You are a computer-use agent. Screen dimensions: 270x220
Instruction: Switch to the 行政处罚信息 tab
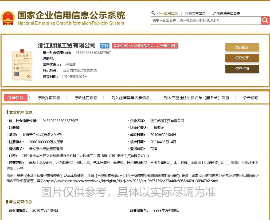pyautogui.click(x=86, y=98)
